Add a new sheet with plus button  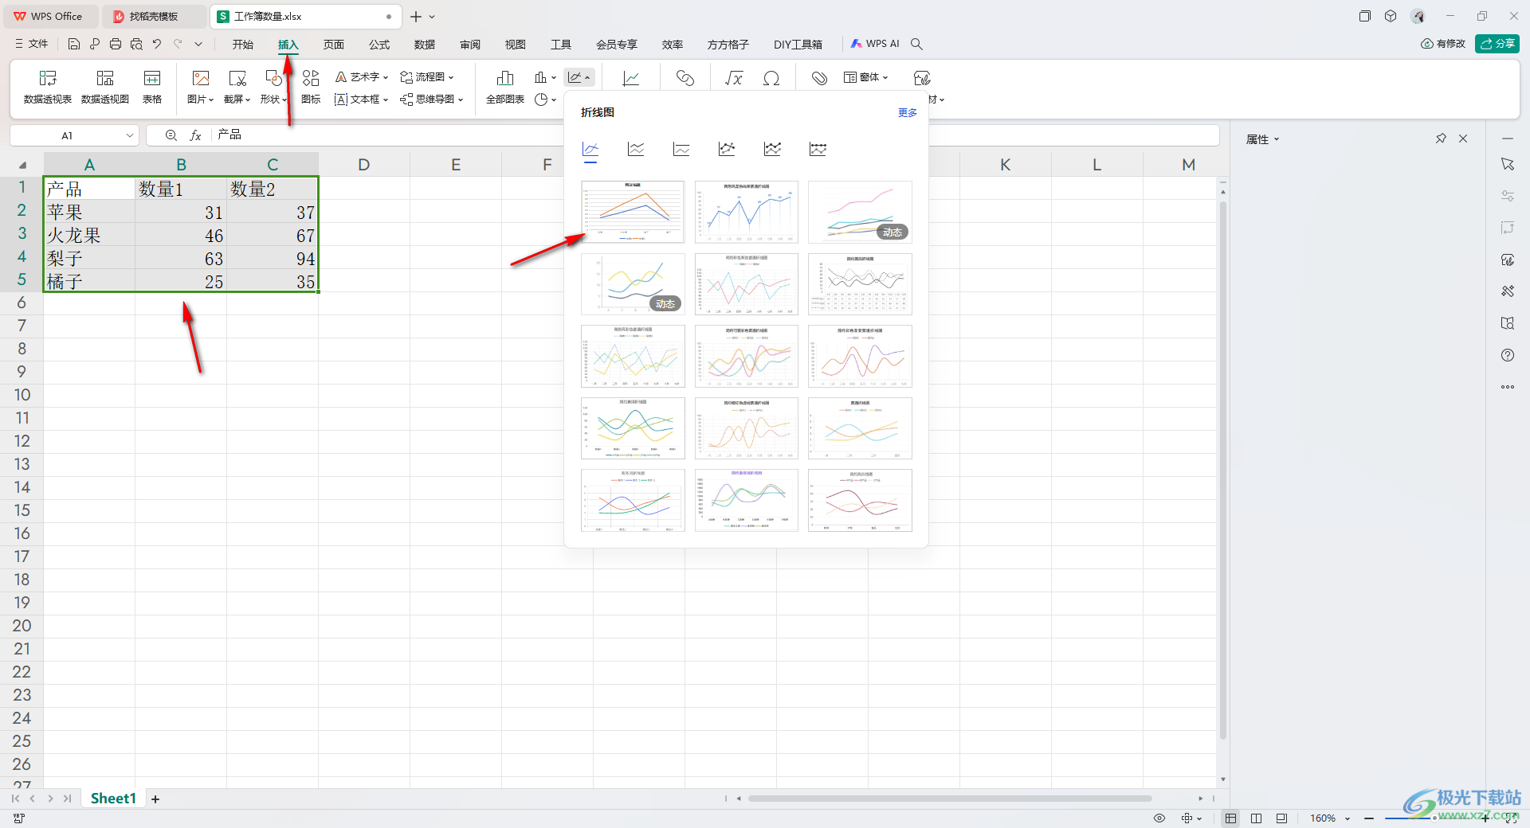pos(155,799)
